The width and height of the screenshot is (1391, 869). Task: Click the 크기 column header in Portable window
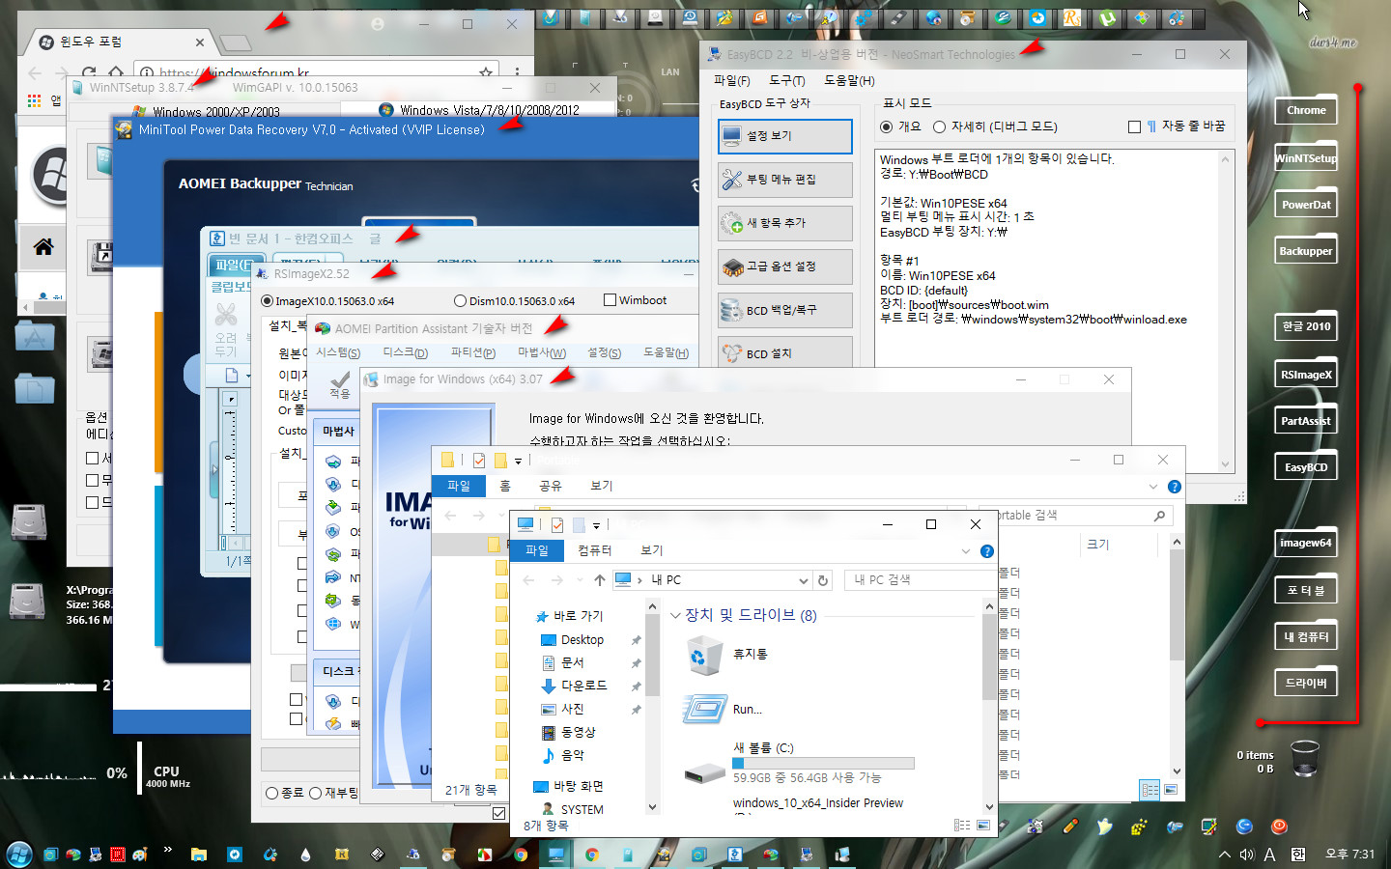click(x=1098, y=545)
